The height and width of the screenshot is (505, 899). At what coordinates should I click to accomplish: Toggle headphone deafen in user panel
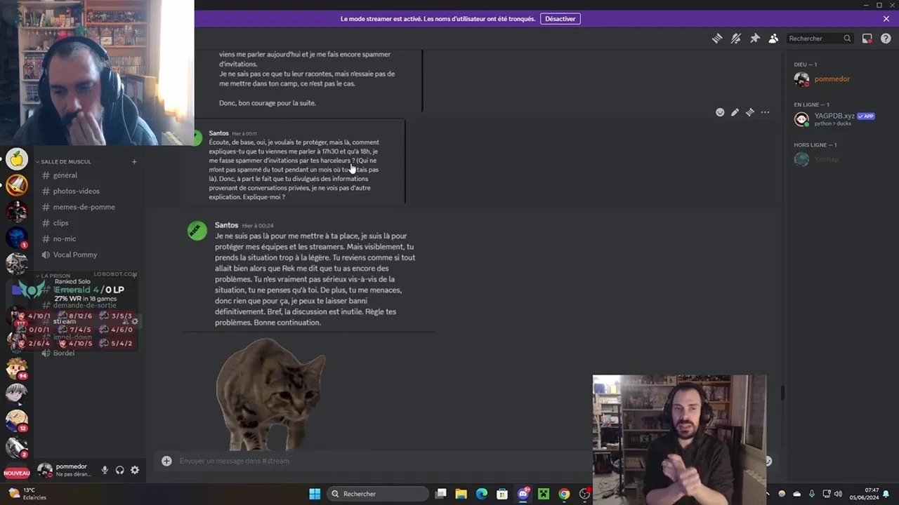(120, 470)
